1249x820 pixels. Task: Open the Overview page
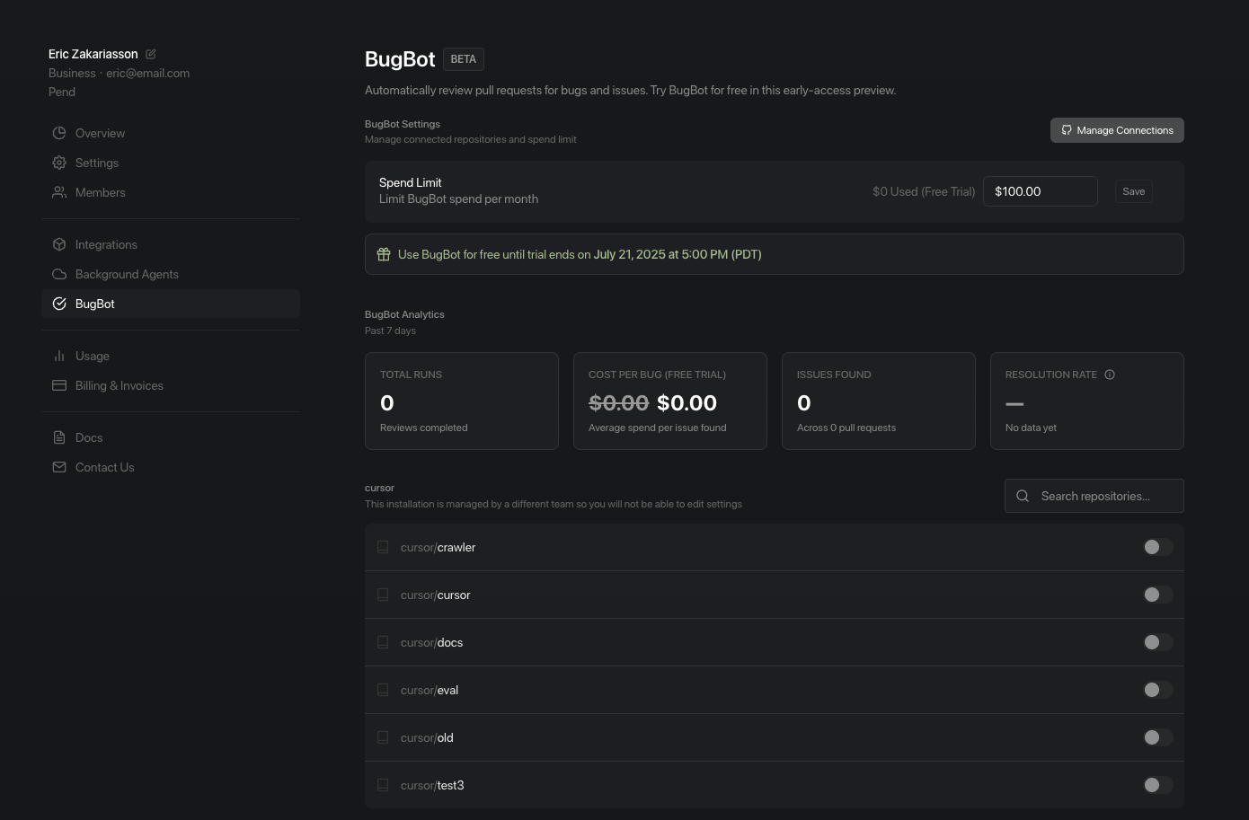tap(171, 133)
